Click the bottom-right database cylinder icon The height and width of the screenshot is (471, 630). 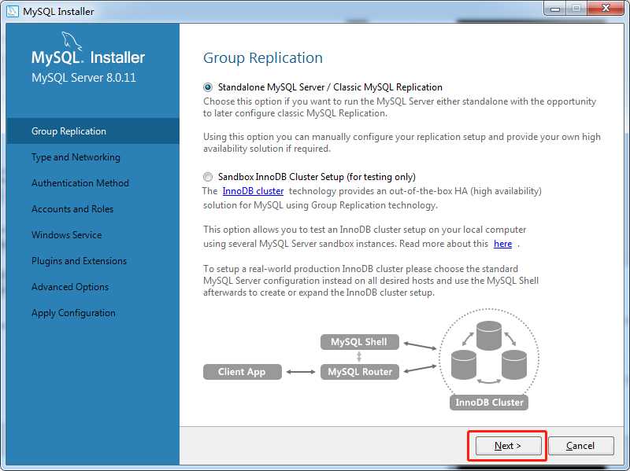[514, 364]
